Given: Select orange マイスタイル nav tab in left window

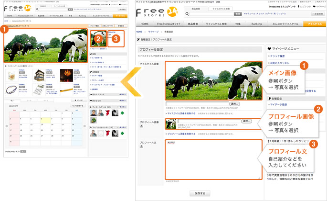Looking at the screenshot, I should pyautogui.click(x=120, y=16).
